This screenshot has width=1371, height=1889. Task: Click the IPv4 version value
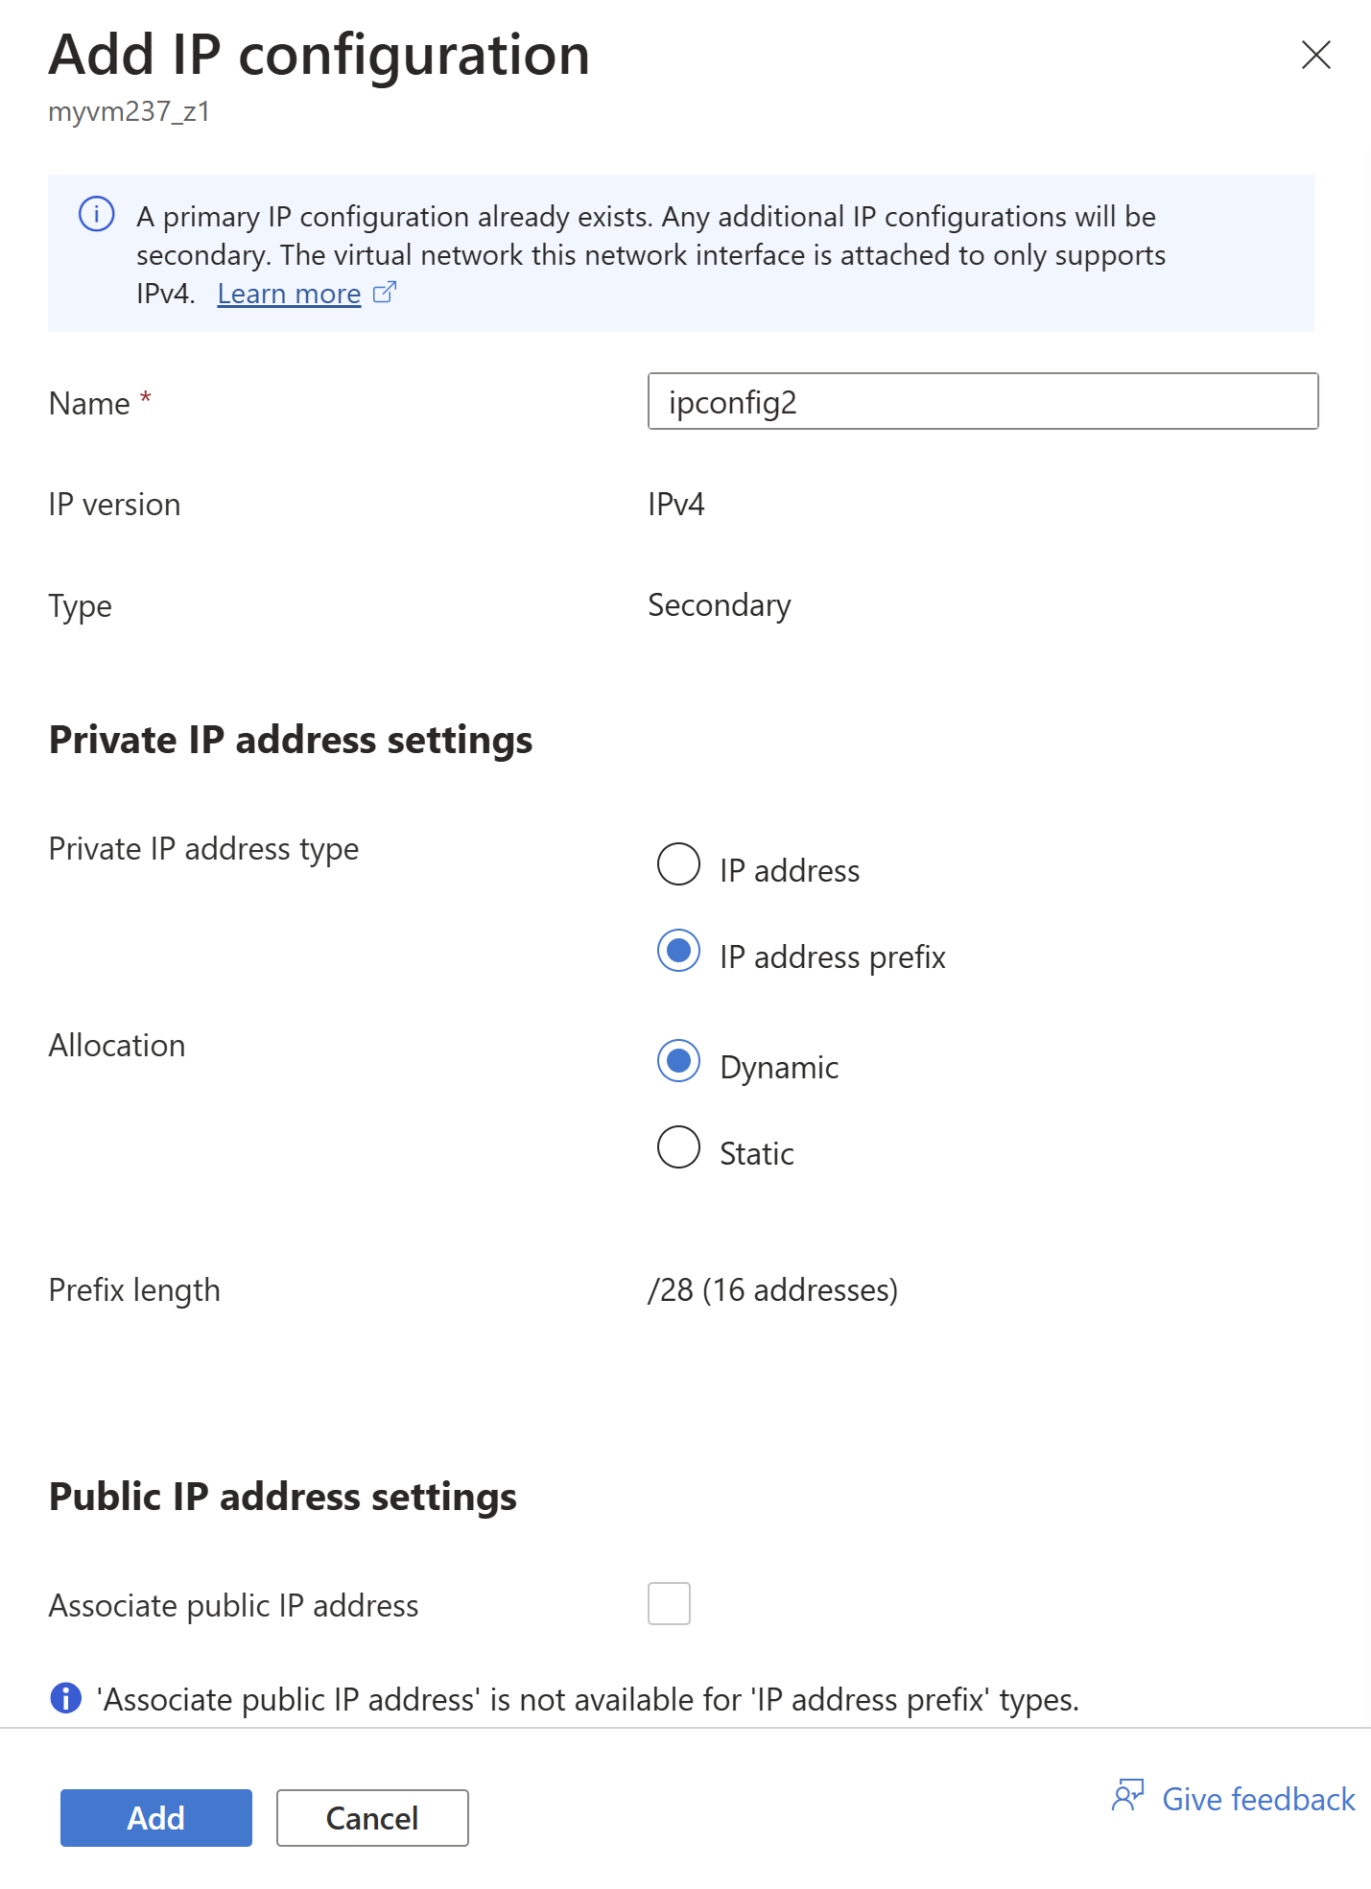pyautogui.click(x=675, y=505)
